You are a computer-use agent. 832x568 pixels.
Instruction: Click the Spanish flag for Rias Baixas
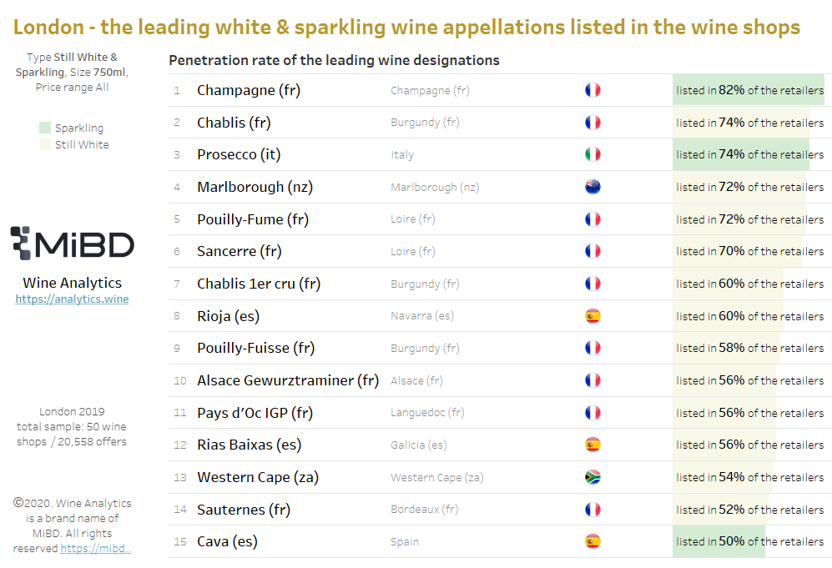point(592,445)
